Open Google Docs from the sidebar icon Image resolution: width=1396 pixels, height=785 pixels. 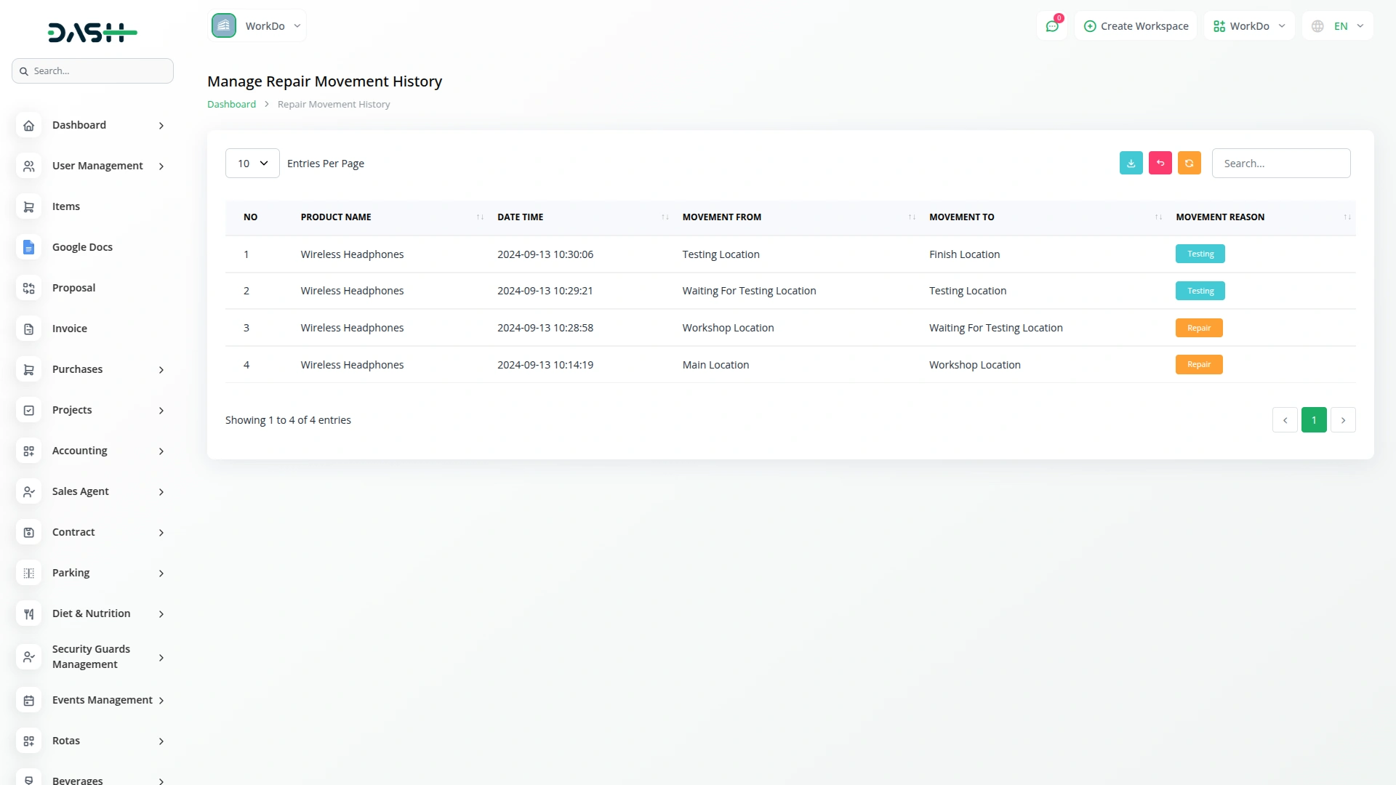28,248
